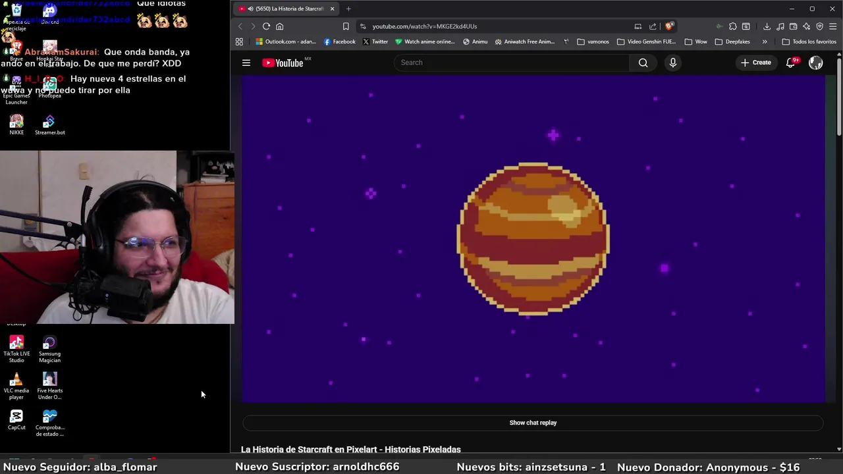Run the search with the magnifier button
843x474 pixels.
click(x=643, y=63)
